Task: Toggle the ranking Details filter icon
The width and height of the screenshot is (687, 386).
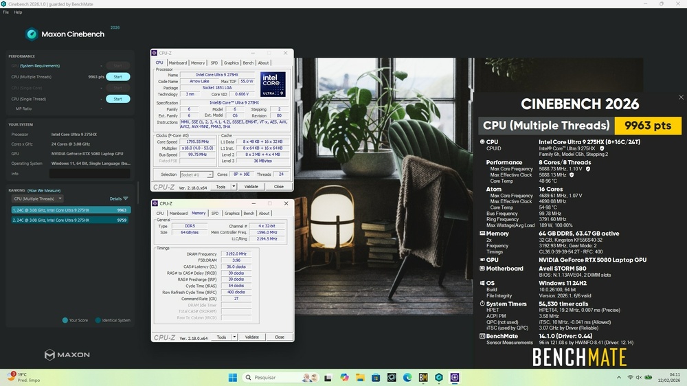Action: point(125,198)
